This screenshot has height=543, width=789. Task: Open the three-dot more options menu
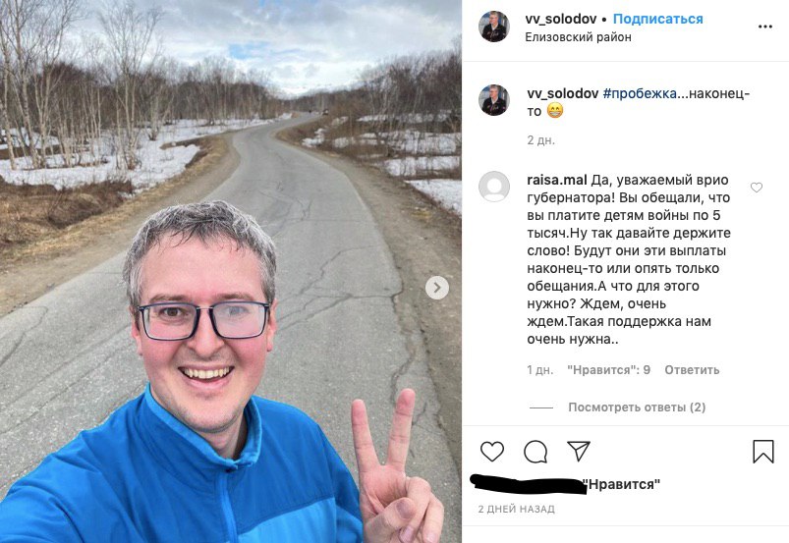coord(764,27)
